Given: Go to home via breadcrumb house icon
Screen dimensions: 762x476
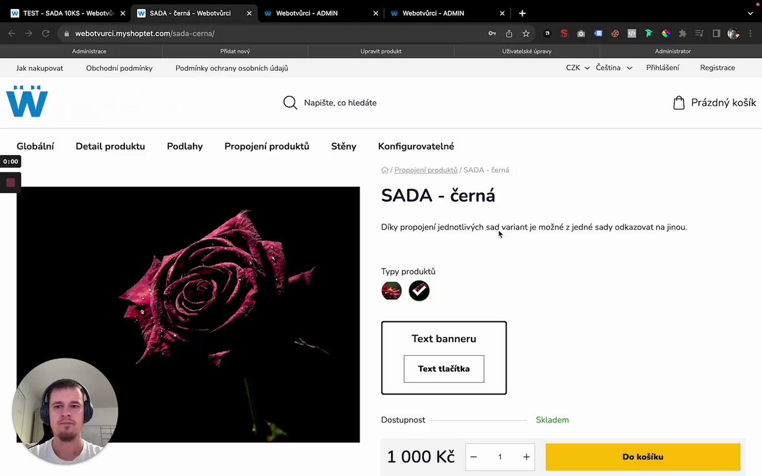Looking at the screenshot, I should point(385,170).
